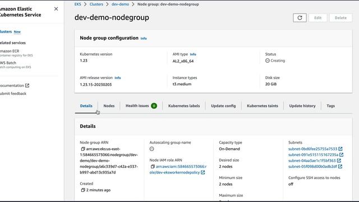This screenshot has height=202, width=359.
Task: Click the Edit button
Action: pos(318,18)
